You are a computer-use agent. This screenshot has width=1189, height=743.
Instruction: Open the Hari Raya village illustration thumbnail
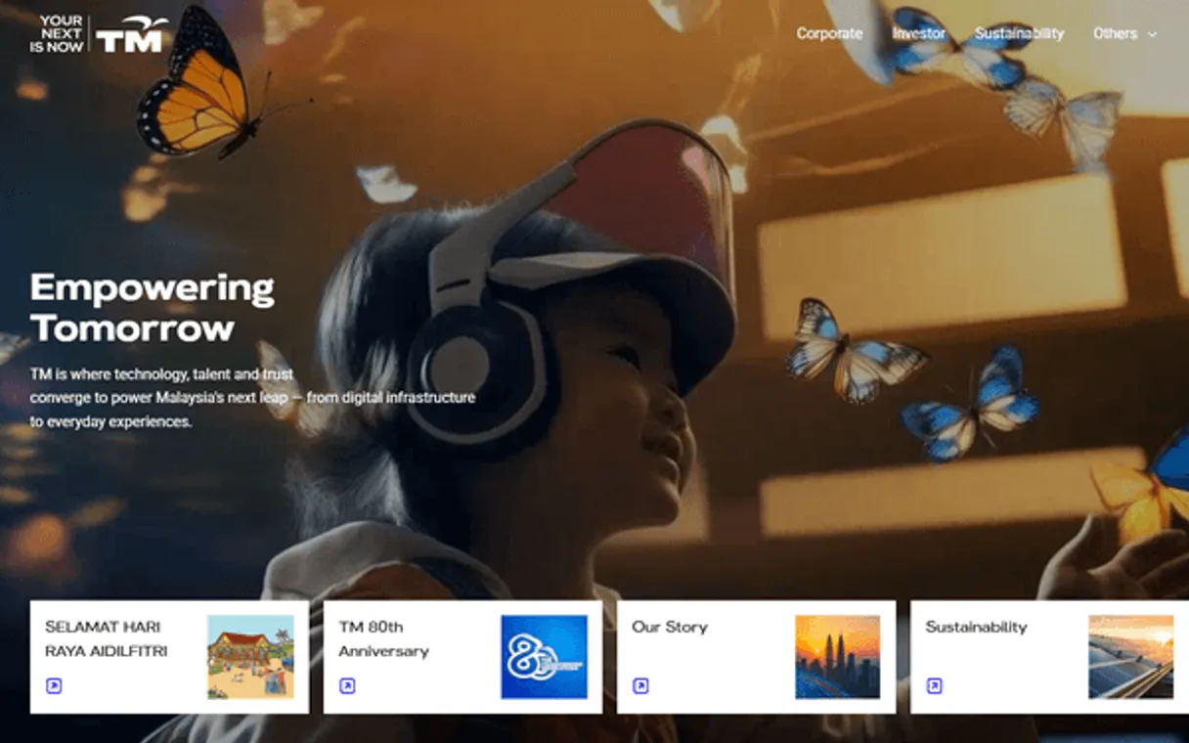tap(250, 656)
